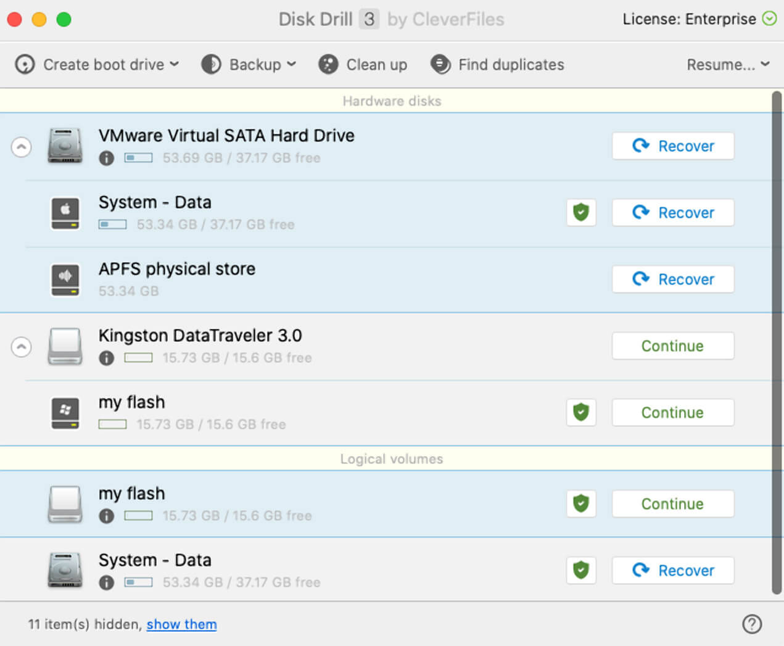Screen dimensions: 784x646
Task: Recover System - Data logical volume
Action: click(673, 571)
